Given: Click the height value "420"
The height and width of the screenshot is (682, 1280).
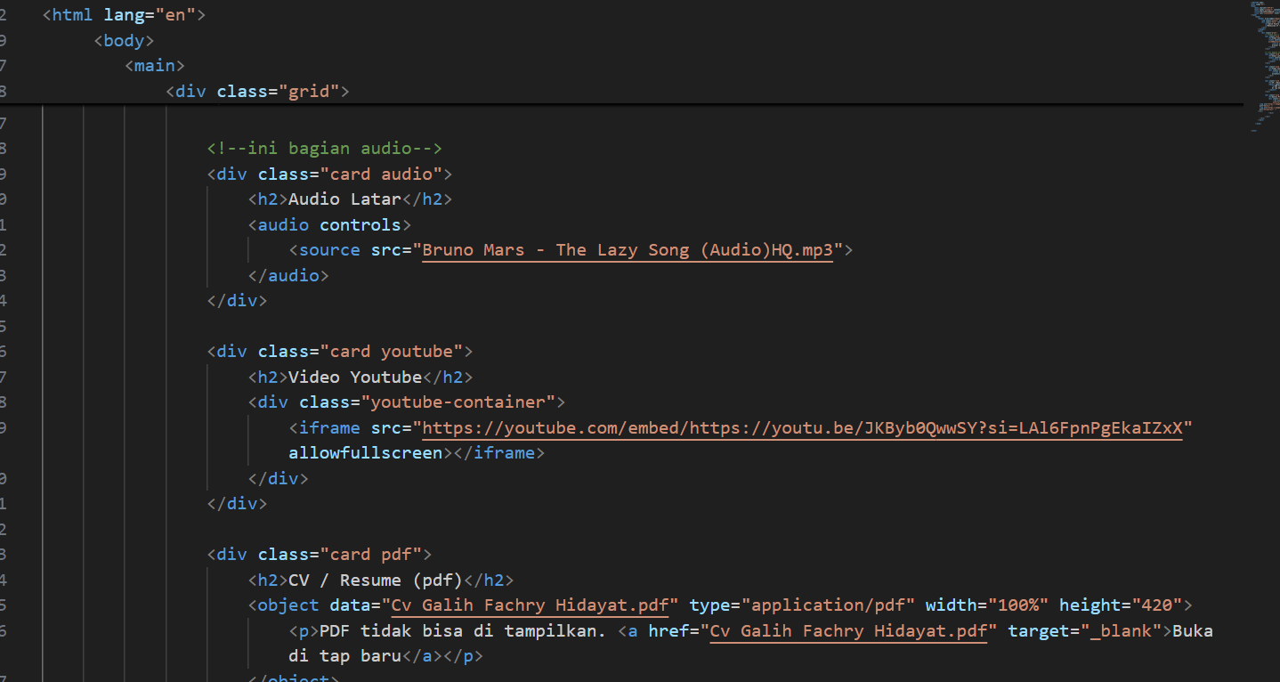Looking at the screenshot, I should coord(1156,605).
